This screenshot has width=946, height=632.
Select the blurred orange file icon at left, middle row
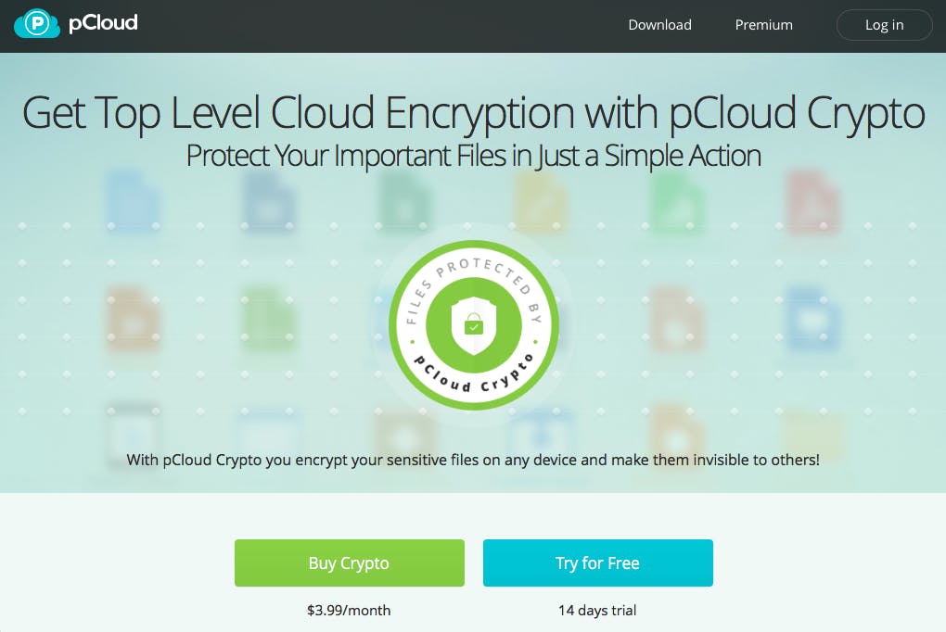[x=132, y=319]
